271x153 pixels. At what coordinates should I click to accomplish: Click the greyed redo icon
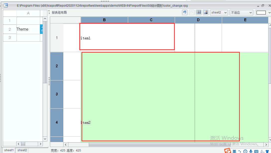[192, 12]
